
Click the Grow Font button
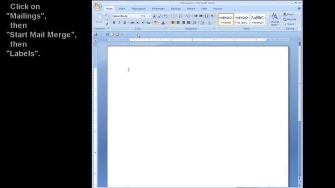pos(154,16)
